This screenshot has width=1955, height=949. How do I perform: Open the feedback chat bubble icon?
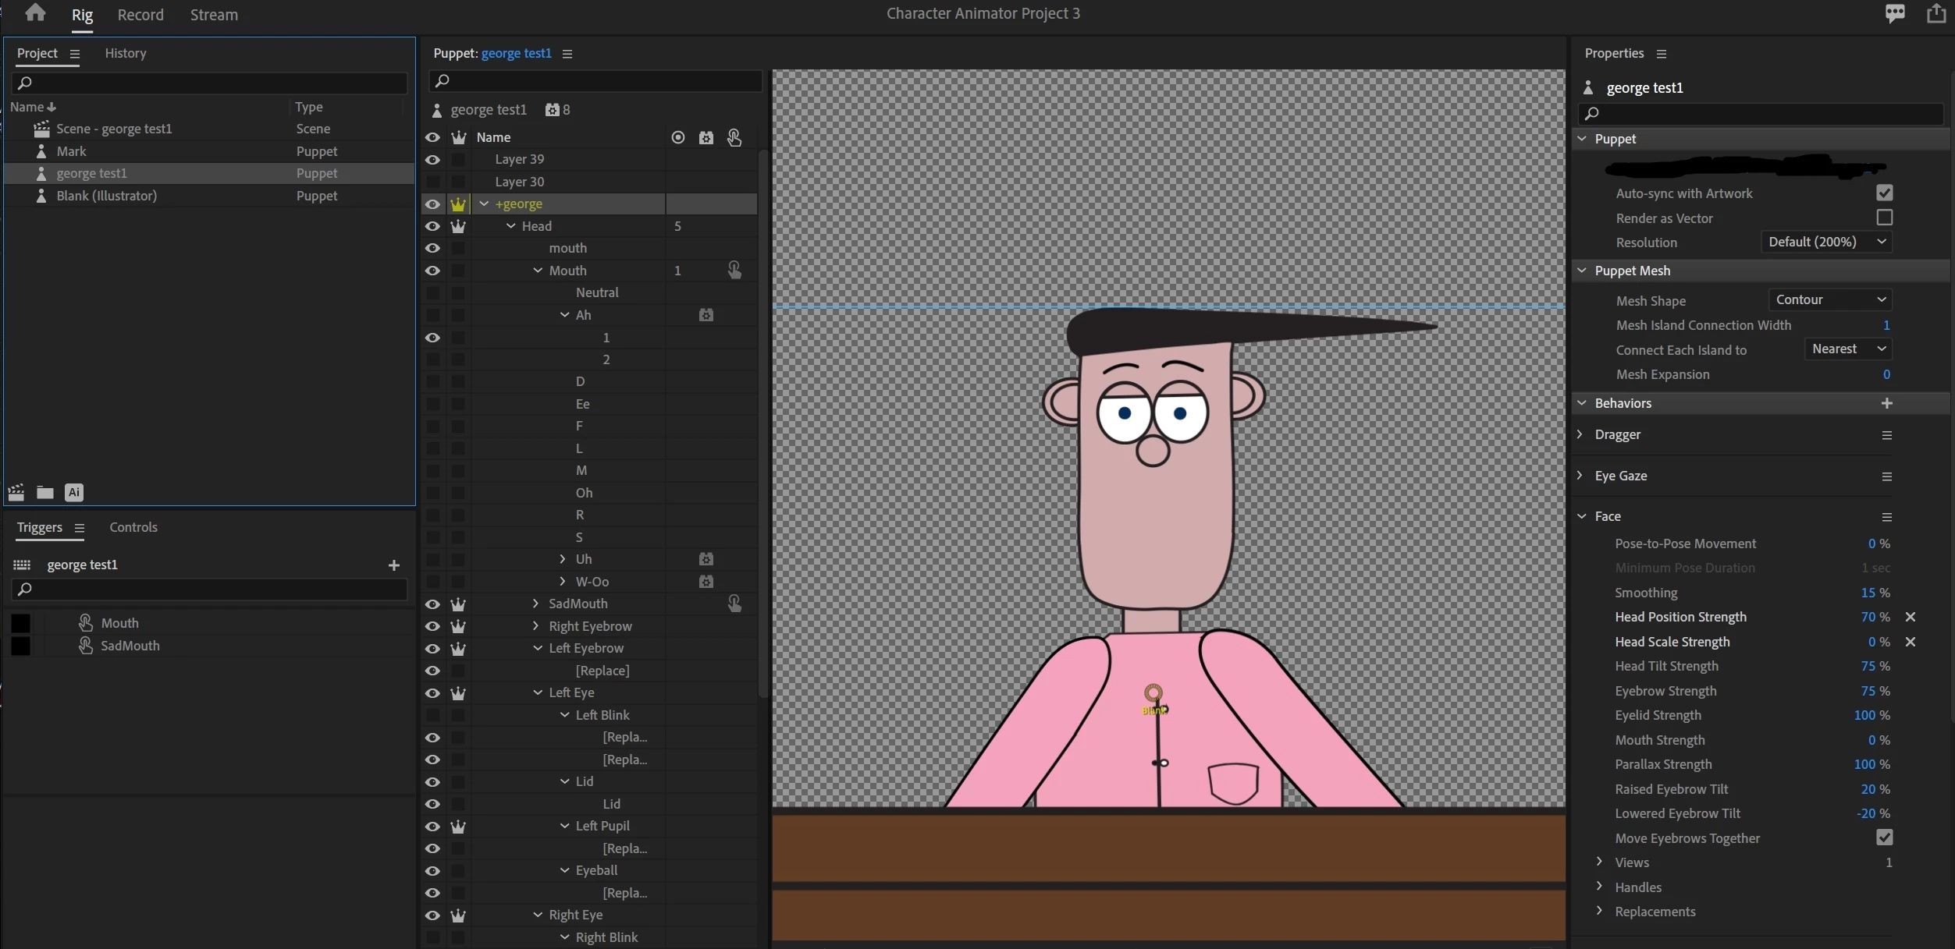pyautogui.click(x=1895, y=13)
